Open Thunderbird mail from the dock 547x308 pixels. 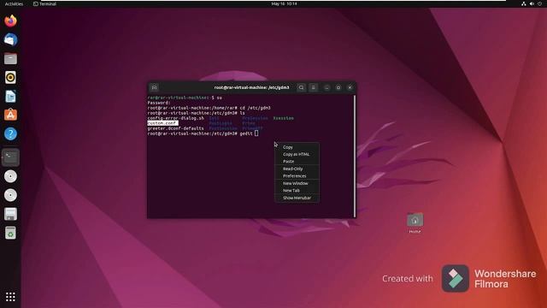click(10, 40)
